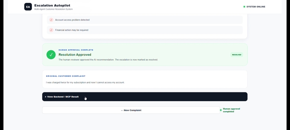290x130 pixels.
Task: Click the RESOLVED status badge
Action: point(236,55)
